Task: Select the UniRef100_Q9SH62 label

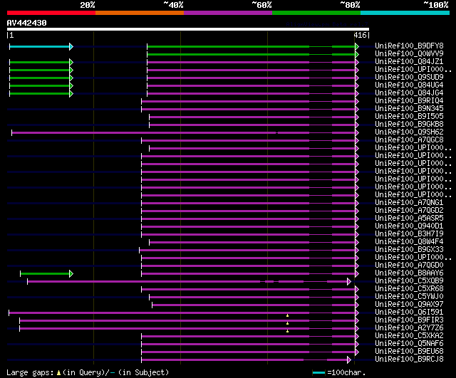Action: [x=409, y=132]
